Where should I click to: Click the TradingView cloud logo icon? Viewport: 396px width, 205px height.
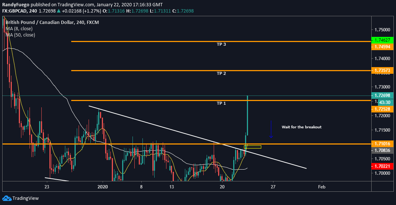point(7,198)
